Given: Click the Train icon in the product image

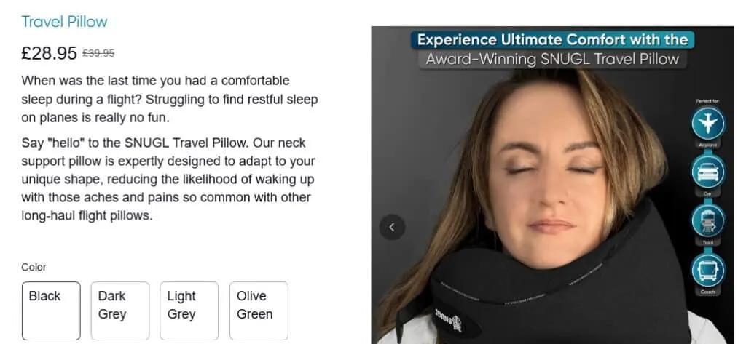Looking at the screenshot, I should tap(708, 220).
